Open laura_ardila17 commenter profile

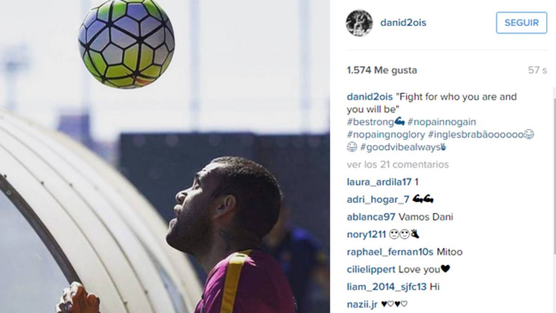pos(379,182)
